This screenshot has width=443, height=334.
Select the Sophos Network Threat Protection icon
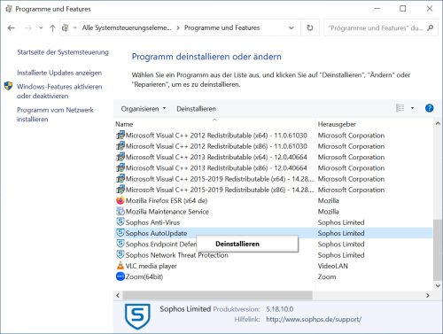coord(120,255)
